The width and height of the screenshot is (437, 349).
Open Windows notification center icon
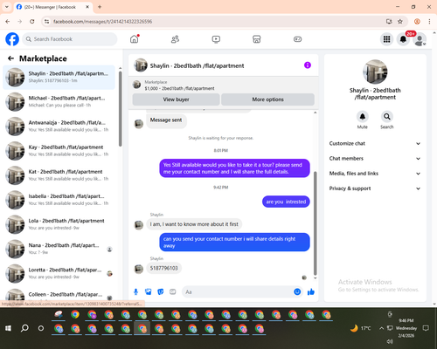[426, 328]
